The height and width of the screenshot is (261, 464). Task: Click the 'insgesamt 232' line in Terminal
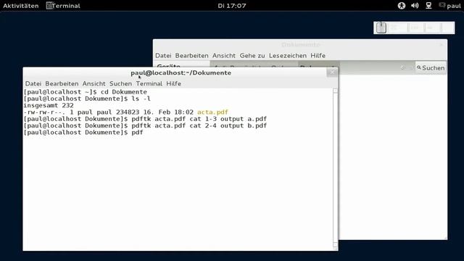point(49,105)
